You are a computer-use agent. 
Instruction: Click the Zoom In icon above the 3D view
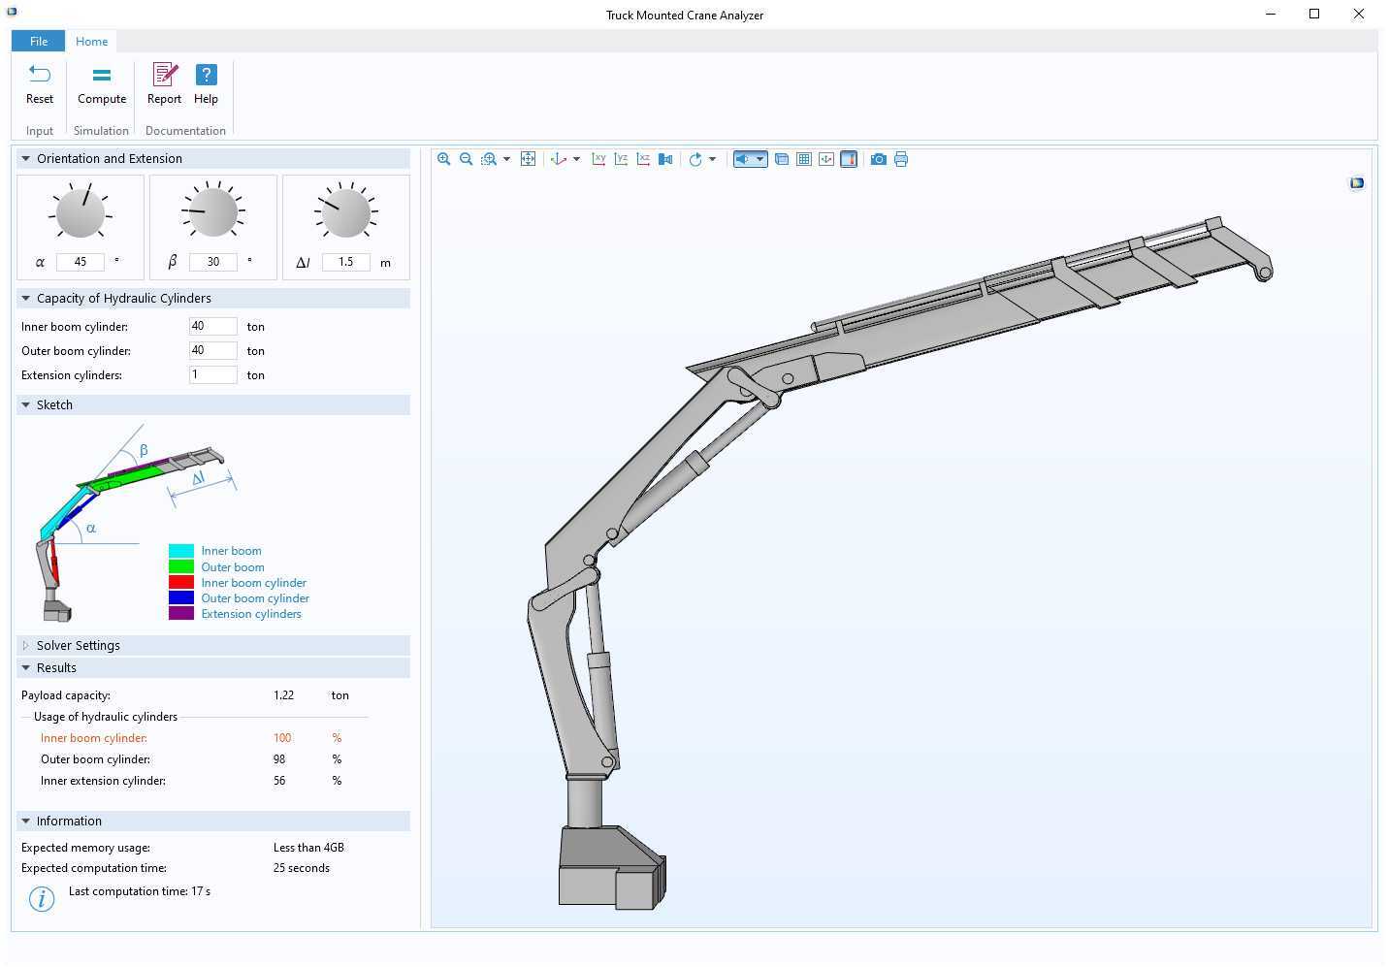[444, 159]
